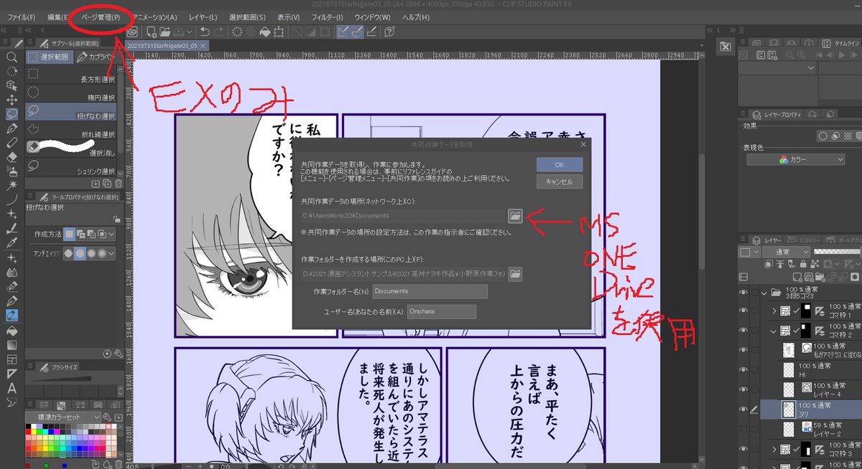
Task: Select the Eyedropper tool
Action: [x=11, y=242]
